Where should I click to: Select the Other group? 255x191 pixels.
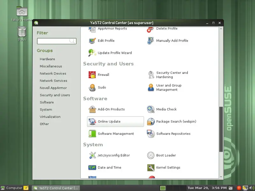pyautogui.click(x=44, y=124)
